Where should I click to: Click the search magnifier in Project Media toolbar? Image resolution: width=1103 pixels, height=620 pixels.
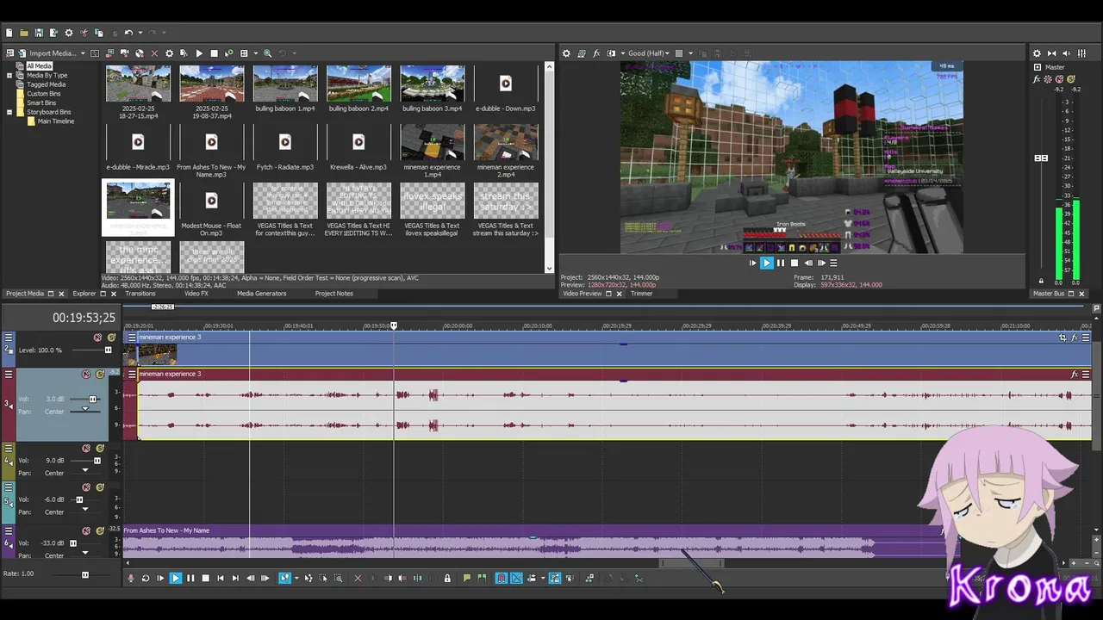(x=267, y=53)
